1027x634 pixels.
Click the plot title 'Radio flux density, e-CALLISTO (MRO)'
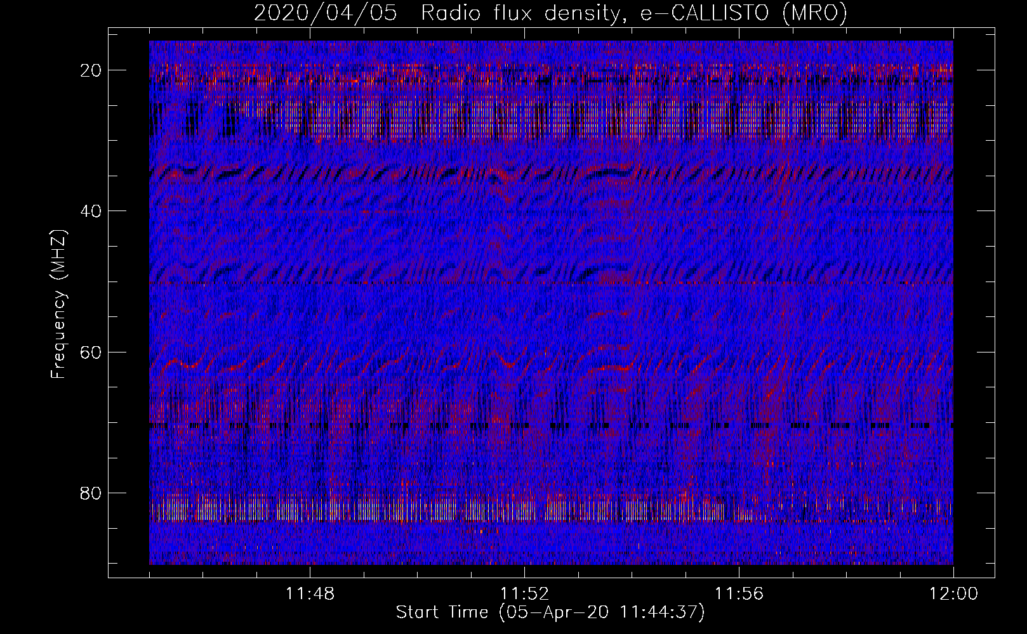pos(634,13)
